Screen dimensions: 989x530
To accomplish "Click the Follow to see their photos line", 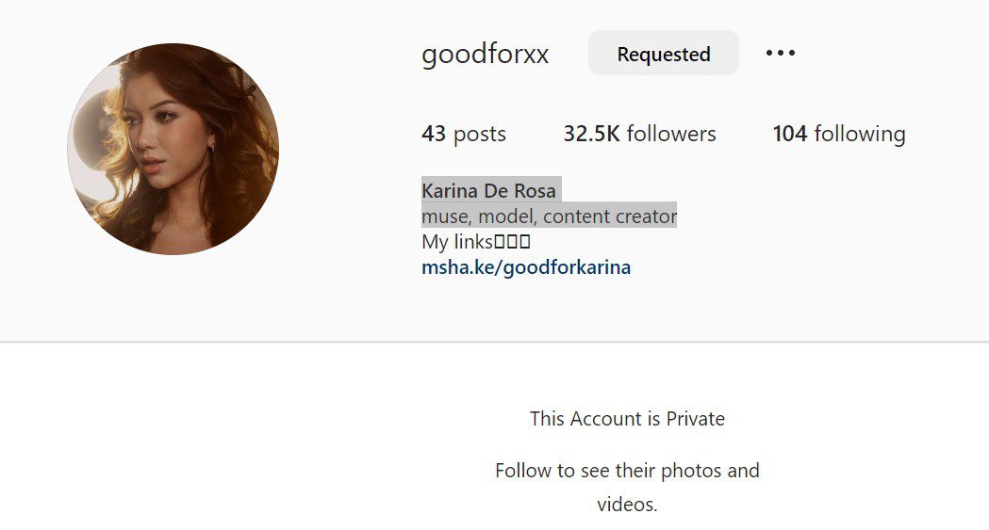I will (627, 470).
